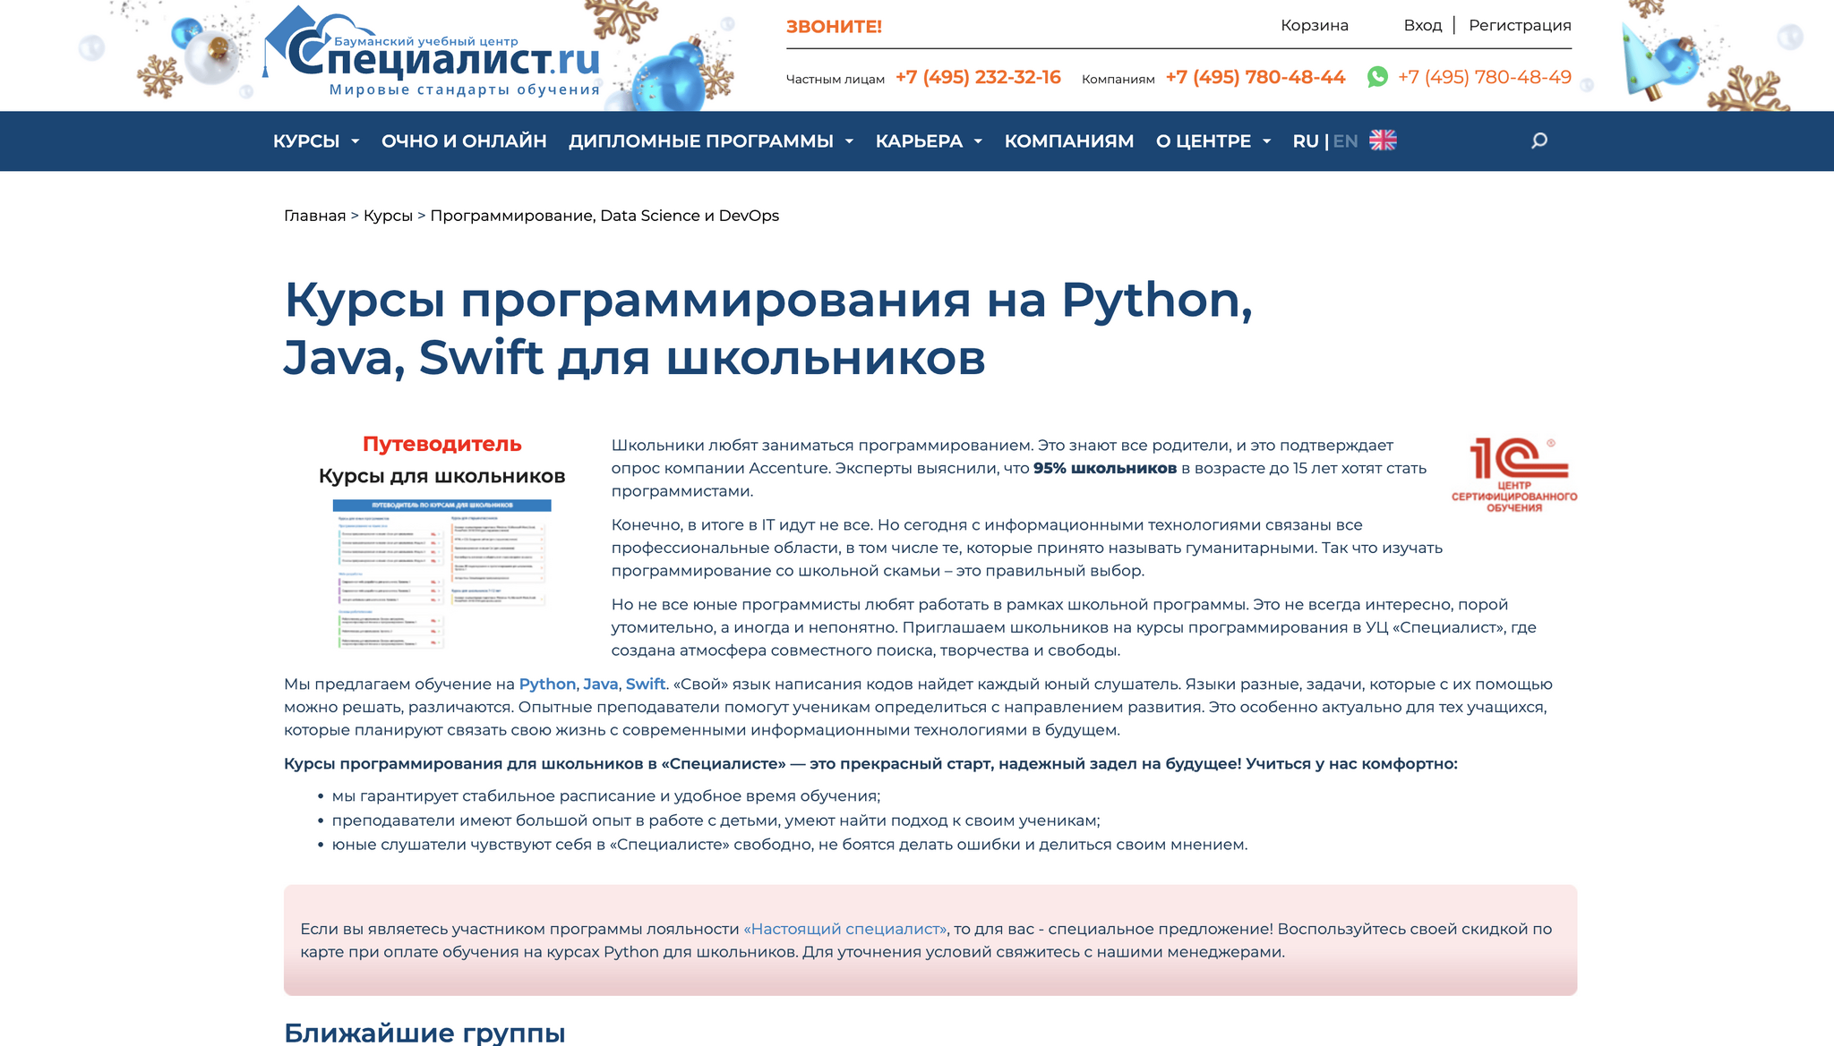
Task: Click the Регистрация link
Action: (x=1520, y=25)
